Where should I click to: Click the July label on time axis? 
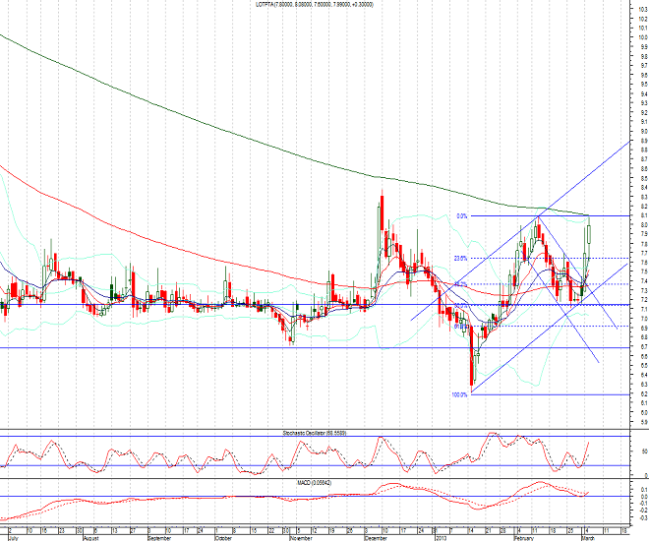(14, 537)
